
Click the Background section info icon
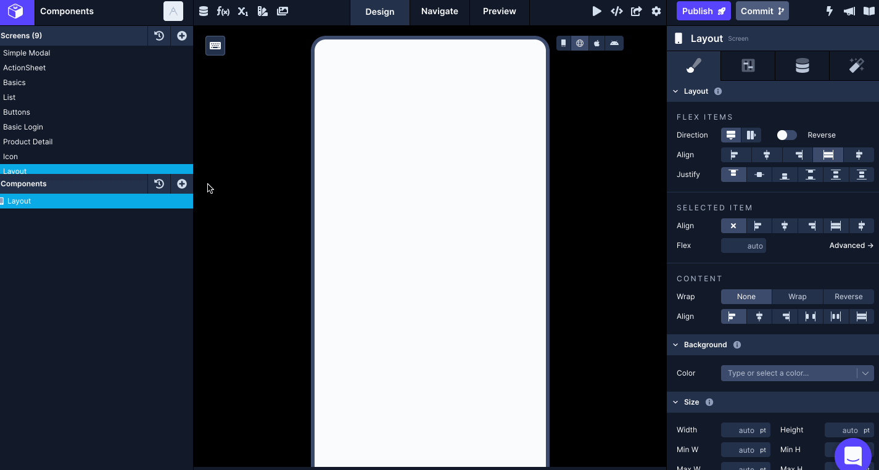(x=737, y=345)
